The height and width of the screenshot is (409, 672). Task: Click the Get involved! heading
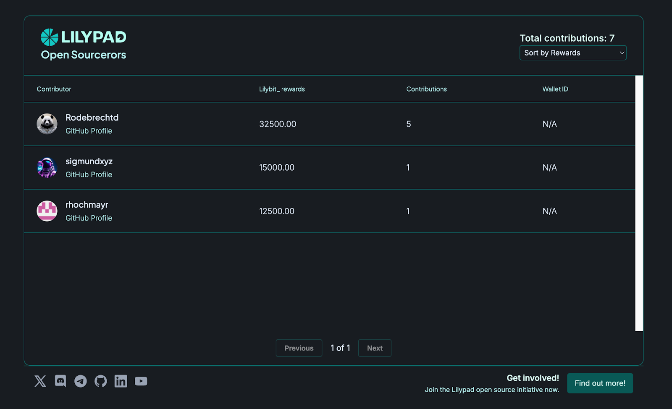[533, 378]
